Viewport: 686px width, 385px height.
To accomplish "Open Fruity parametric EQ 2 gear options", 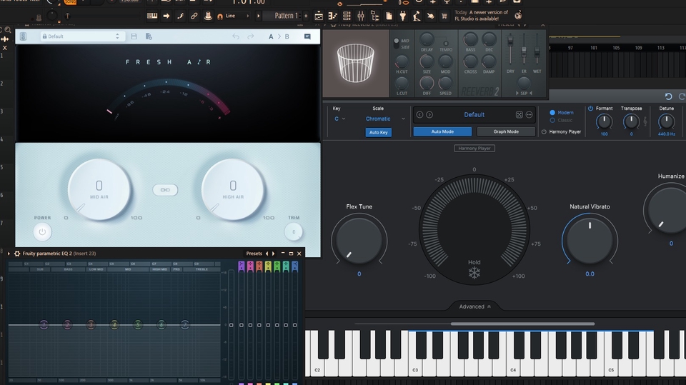I will 17,254.
